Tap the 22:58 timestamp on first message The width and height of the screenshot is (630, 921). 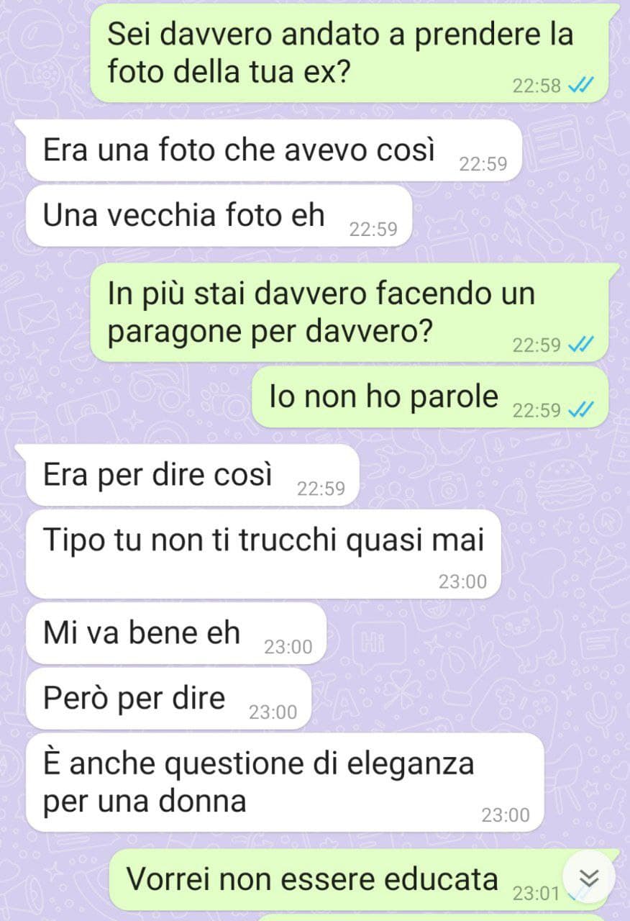coord(537,86)
